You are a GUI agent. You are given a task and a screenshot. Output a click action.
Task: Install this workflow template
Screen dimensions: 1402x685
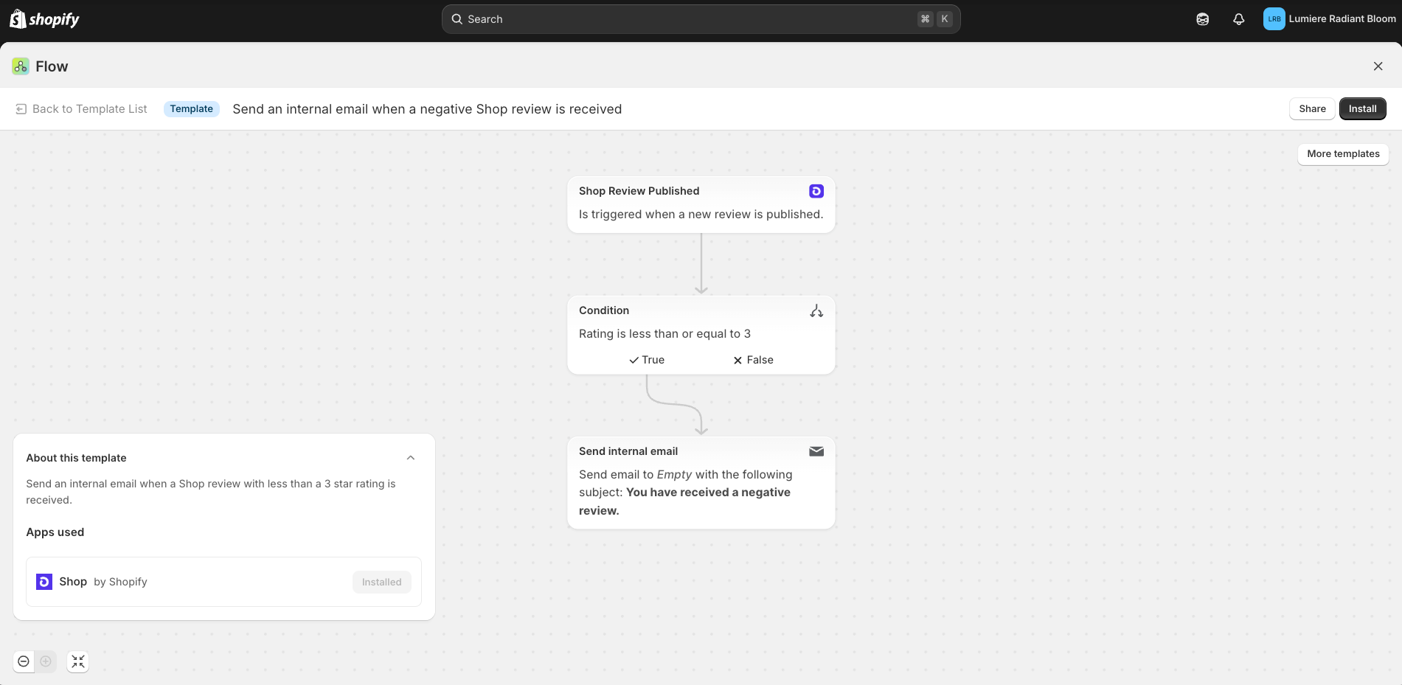[x=1362, y=109]
